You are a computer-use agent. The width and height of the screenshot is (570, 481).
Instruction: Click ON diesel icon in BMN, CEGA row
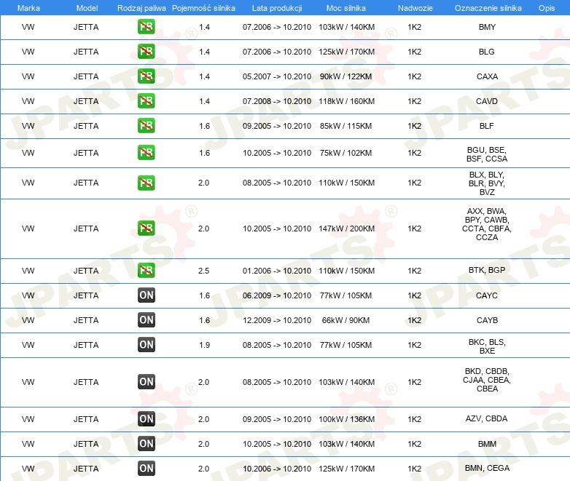coord(146,469)
